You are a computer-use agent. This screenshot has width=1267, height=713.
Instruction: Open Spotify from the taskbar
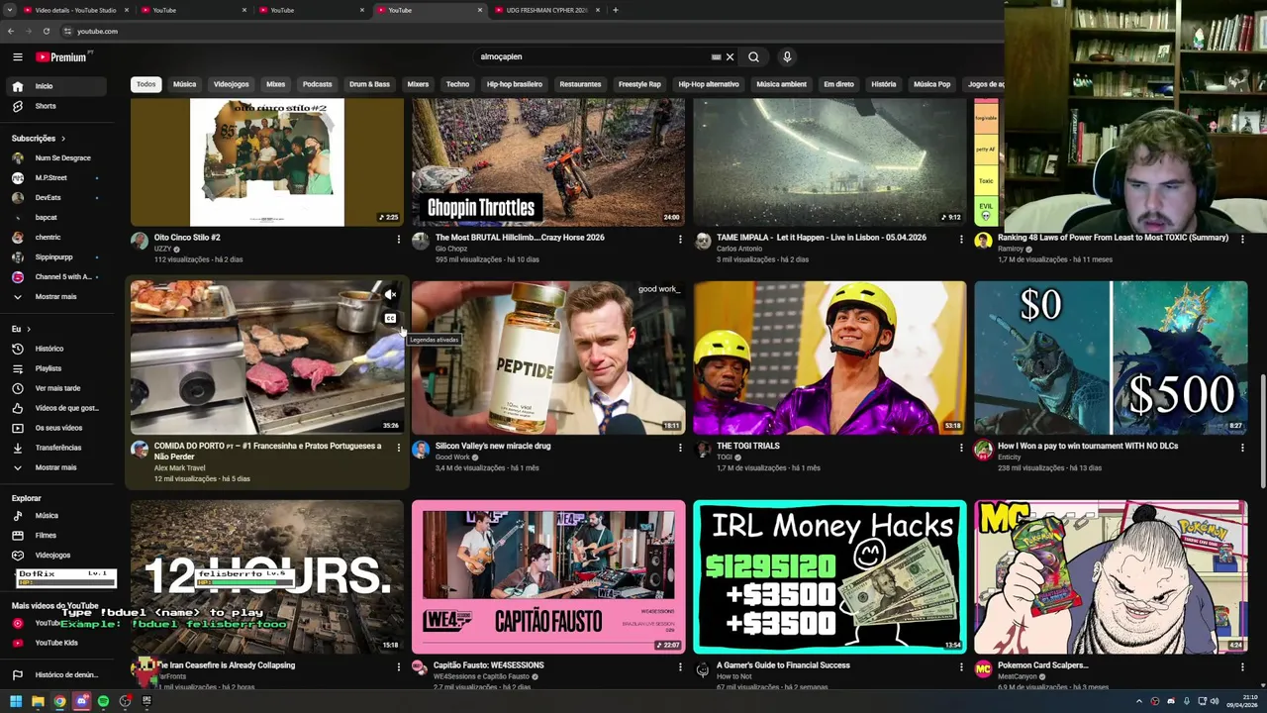tap(103, 701)
